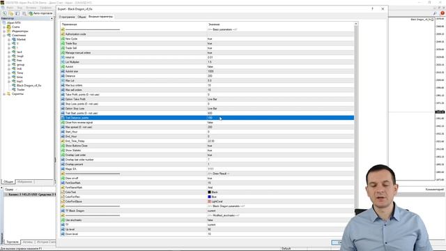The width and height of the screenshot is (446, 251).
Task: Expand the Indicators node in Navigator
Action: coord(4,31)
